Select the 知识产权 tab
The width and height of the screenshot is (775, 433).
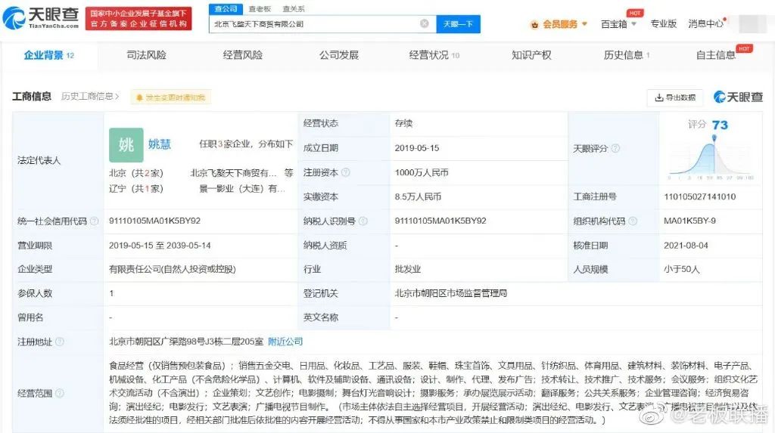point(531,55)
